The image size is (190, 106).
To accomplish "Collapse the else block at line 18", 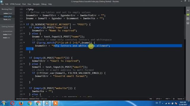I will [x=24, y=34].
